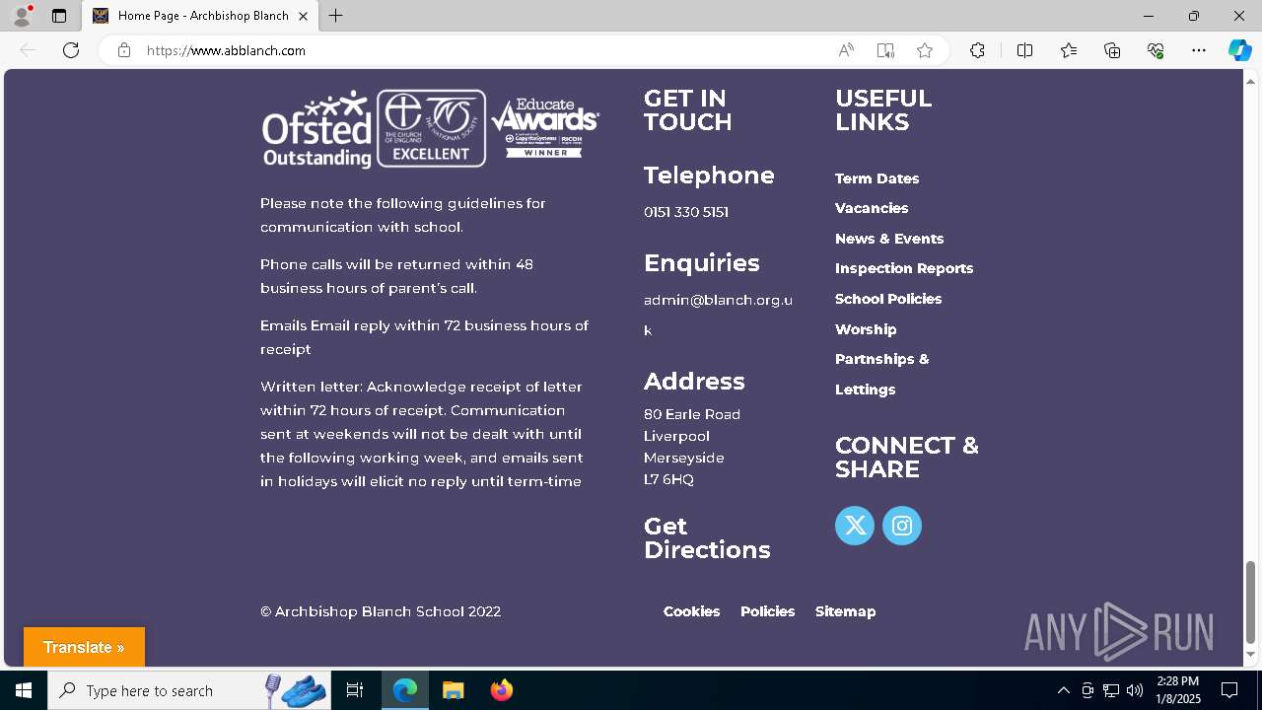Click the Educate Awards Winner logo
Screen dimensions: 1262x710
point(545,127)
